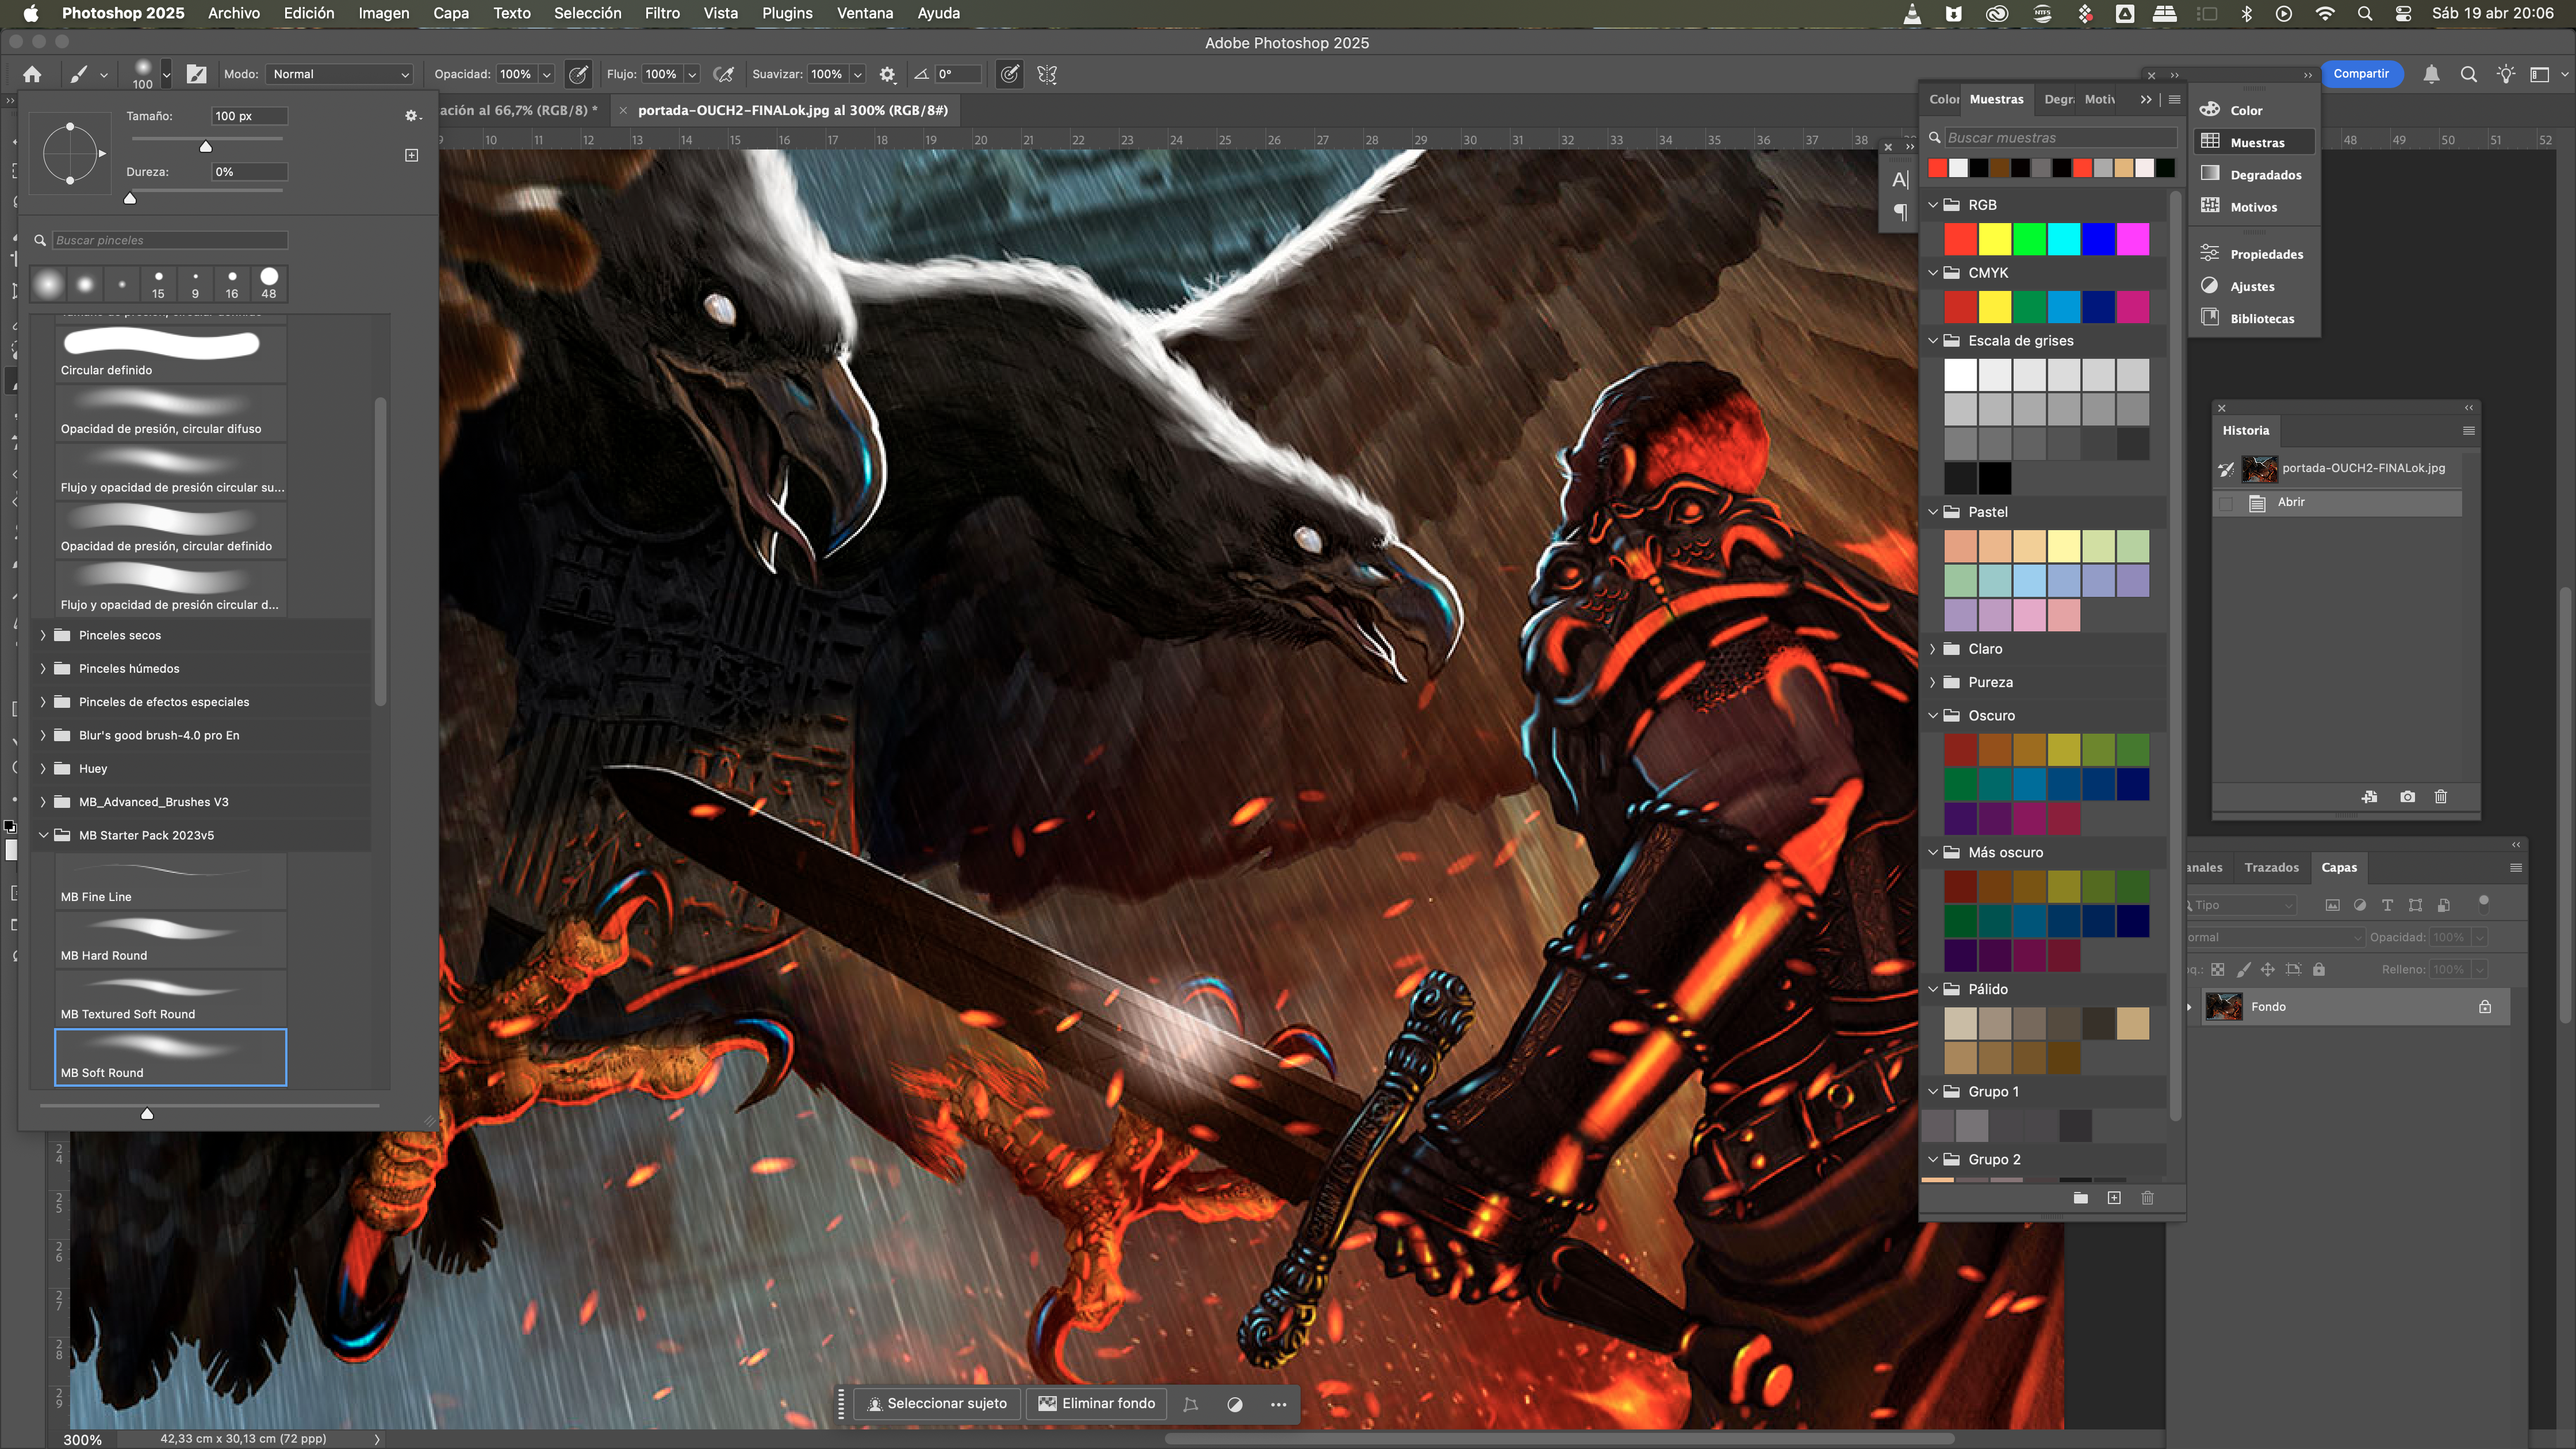Expand Pinceles húmedos brush folder
This screenshot has height=1449, width=2576.
click(x=43, y=668)
